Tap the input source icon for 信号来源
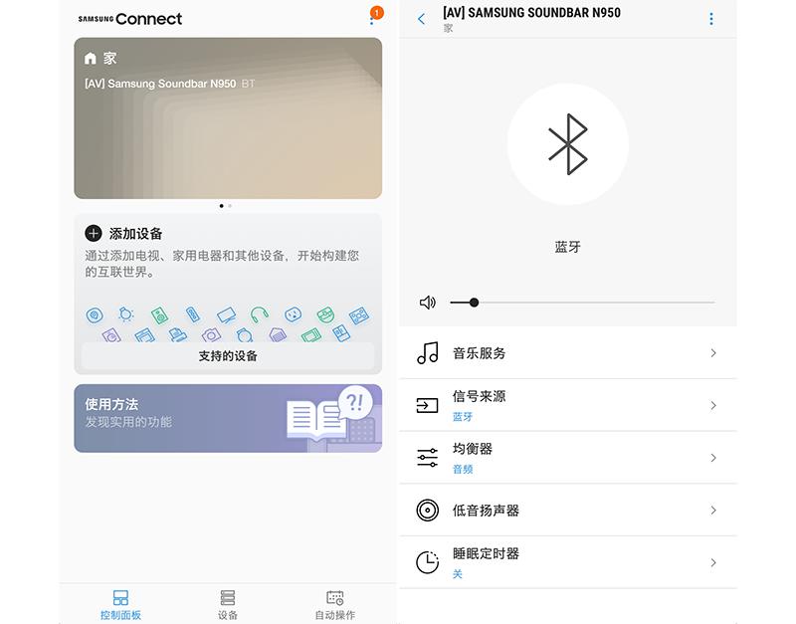The height and width of the screenshot is (624, 796). coord(428,405)
